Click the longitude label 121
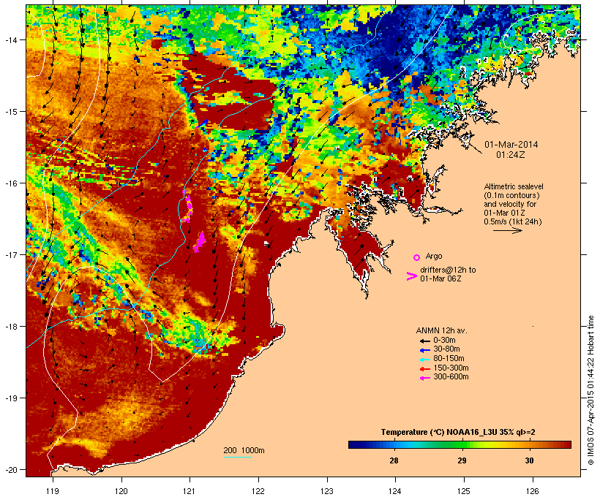 (x=190, y=491)
